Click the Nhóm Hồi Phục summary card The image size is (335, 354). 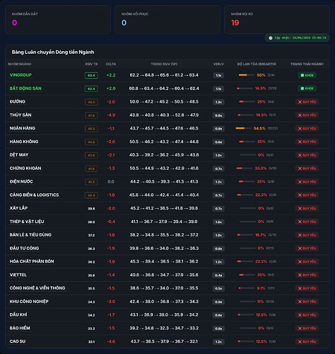tap(167, 20)
